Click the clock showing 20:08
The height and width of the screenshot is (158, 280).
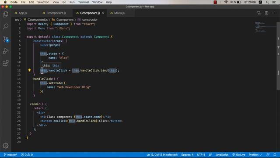pyautogui.click(x=250, y=2)
